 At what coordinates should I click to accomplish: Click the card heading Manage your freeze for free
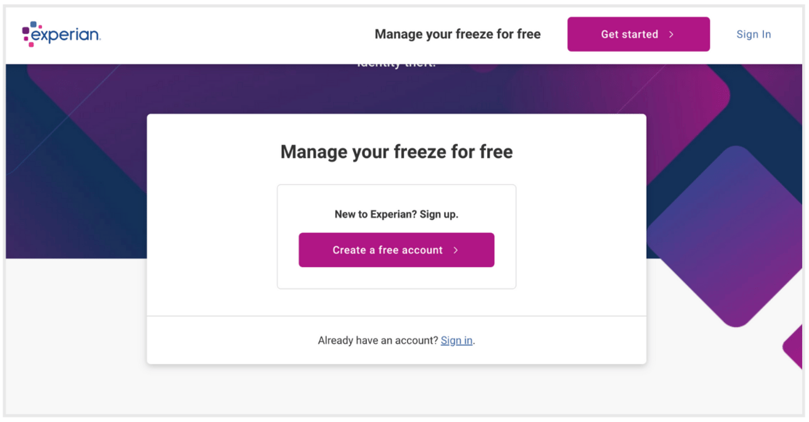click(x=396, y=152)
